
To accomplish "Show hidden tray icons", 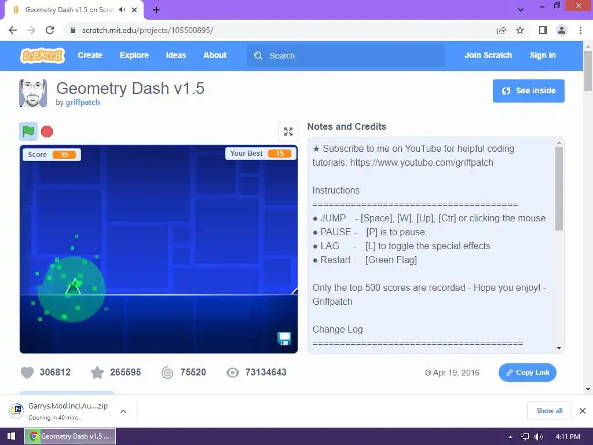I will (x=510, y=437).
